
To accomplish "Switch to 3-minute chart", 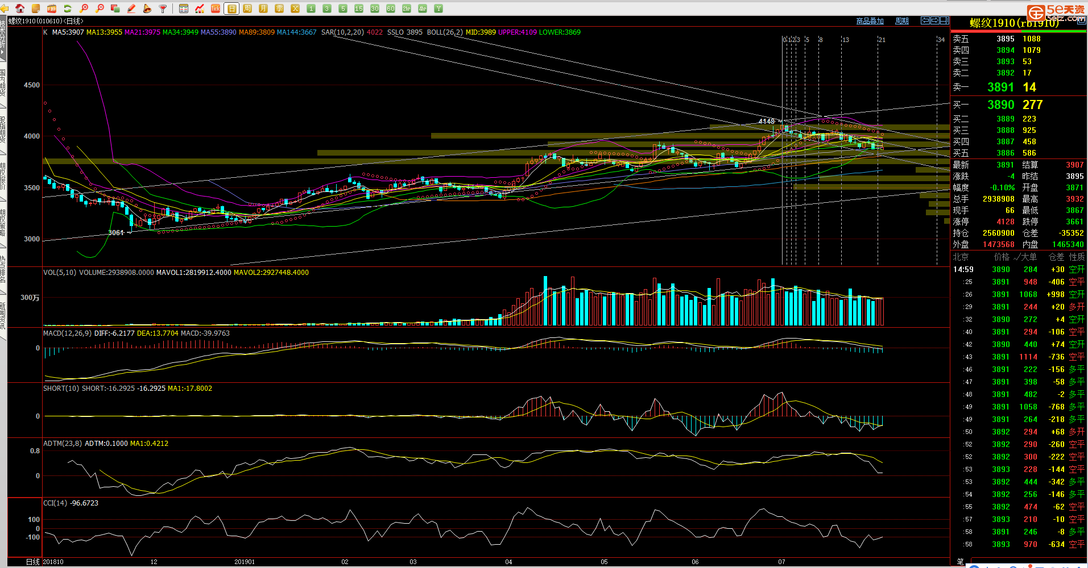I will tap(327, 9).
